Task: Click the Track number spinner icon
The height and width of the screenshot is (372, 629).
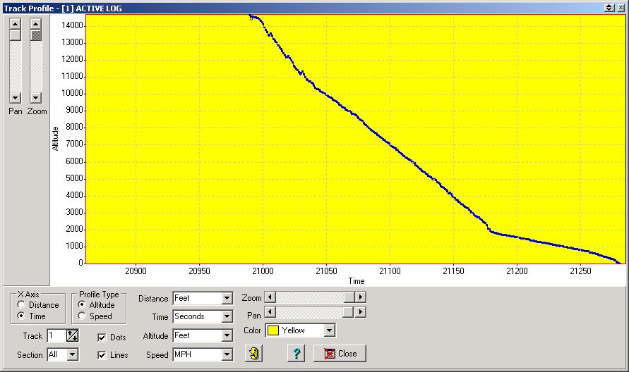Action: [x=73, y=336]
